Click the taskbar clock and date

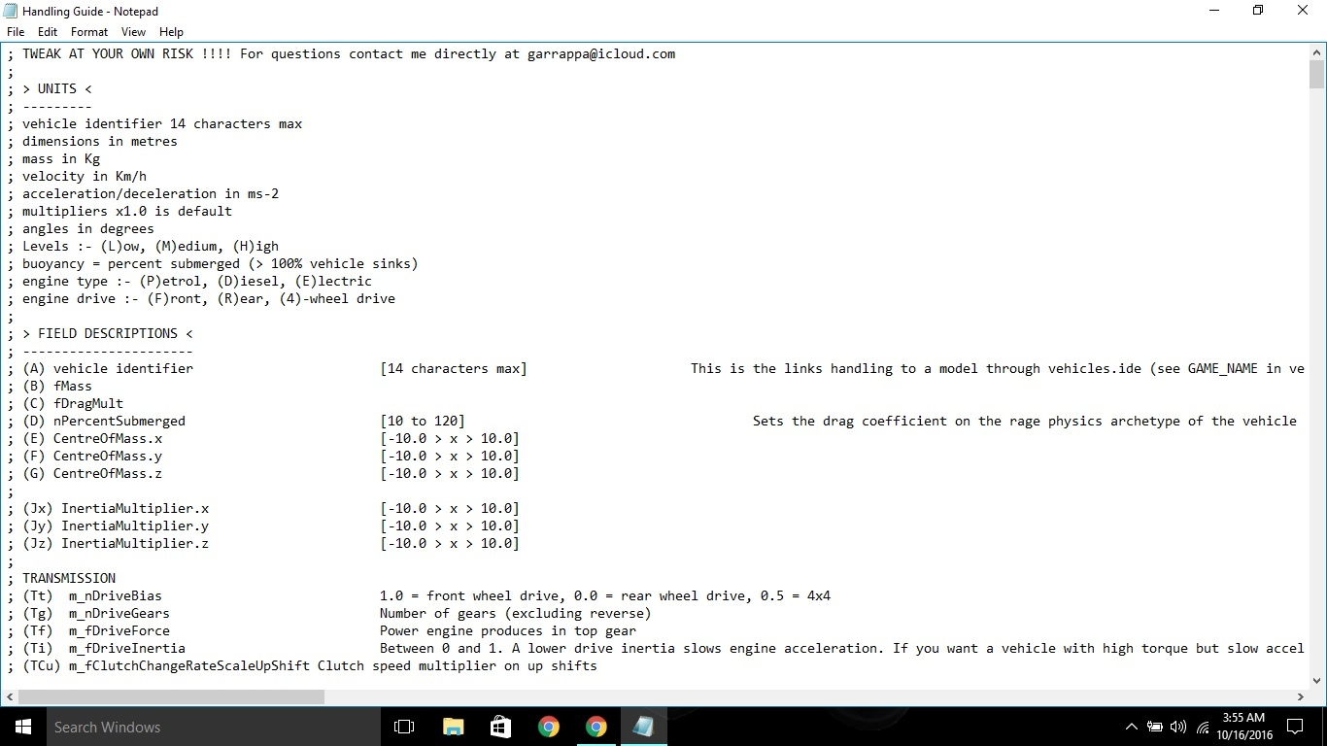coord(1242,727)
